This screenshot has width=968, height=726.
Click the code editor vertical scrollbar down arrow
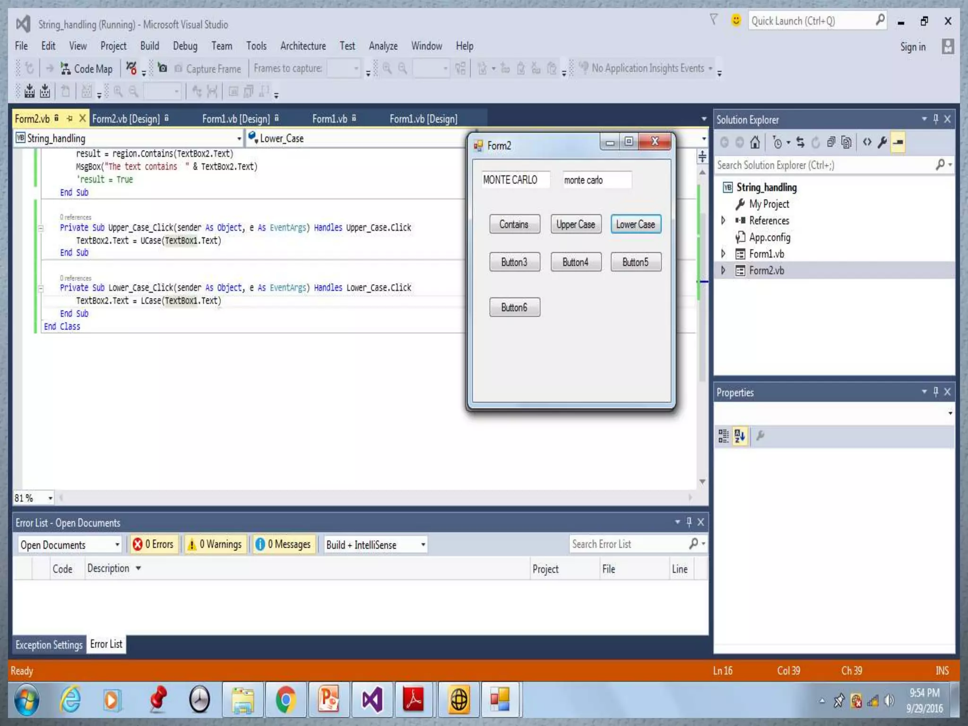(702, 481)
